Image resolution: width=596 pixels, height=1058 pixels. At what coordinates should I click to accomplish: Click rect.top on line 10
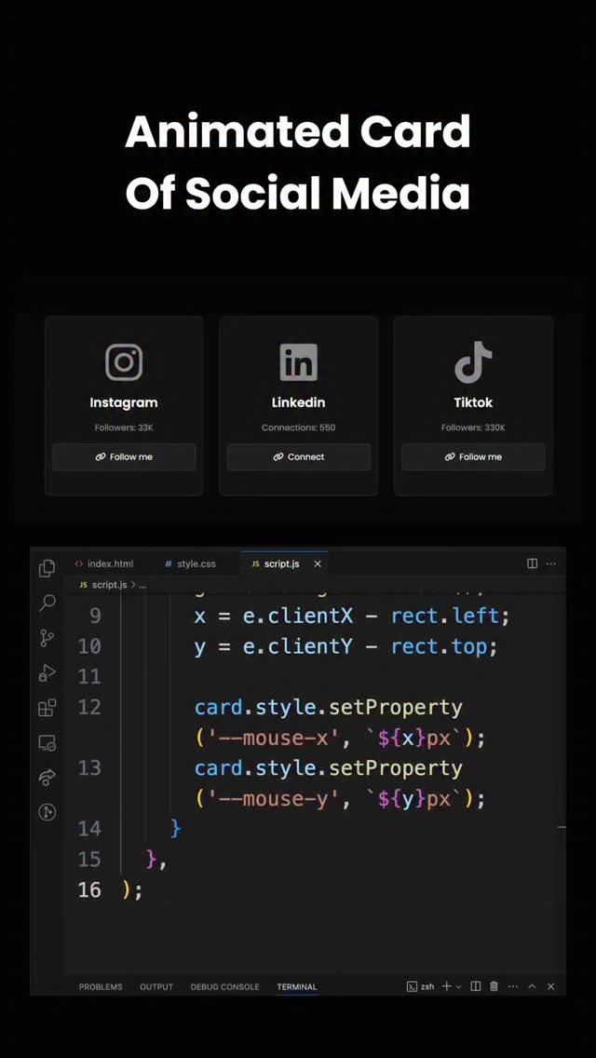coord(438,647)
